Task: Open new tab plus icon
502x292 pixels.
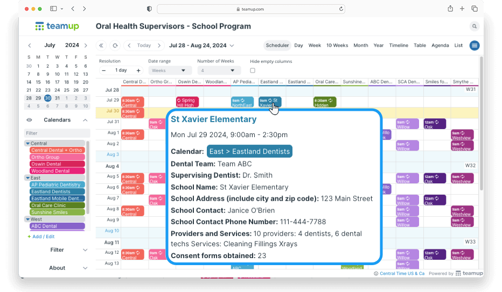Action: click(462, 9)
